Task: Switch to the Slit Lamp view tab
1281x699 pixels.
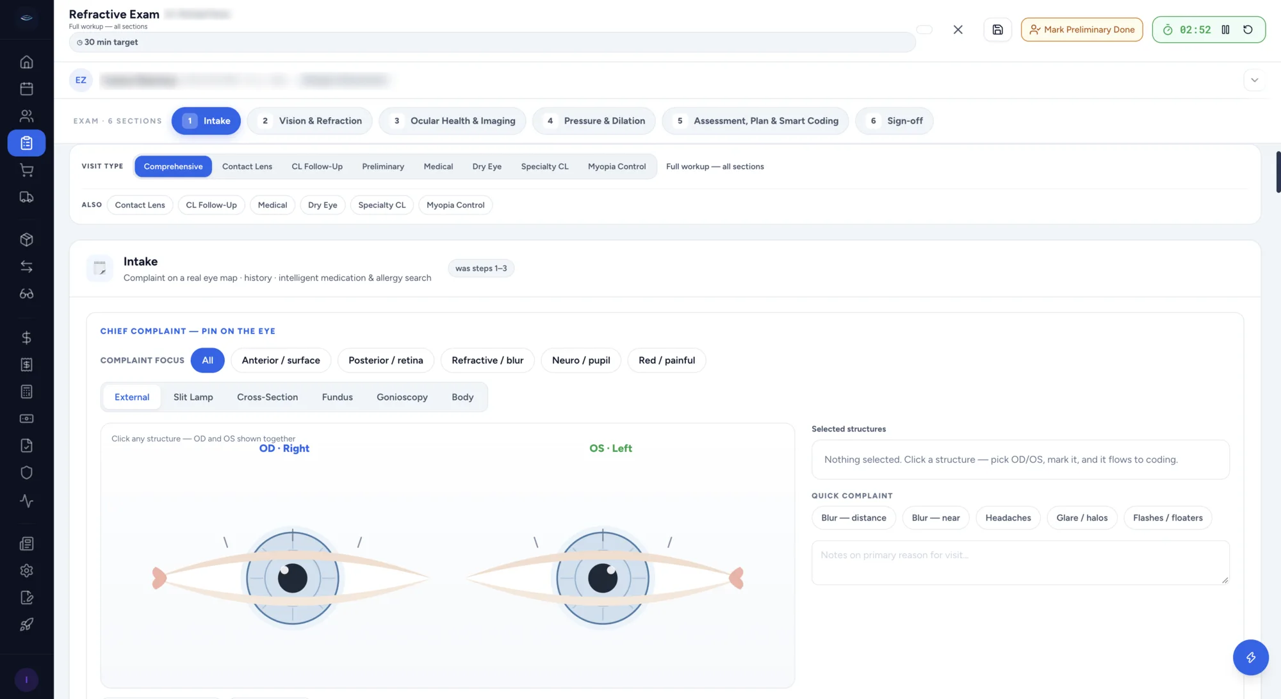Action: pyautogui.click(x=193, y=397)
